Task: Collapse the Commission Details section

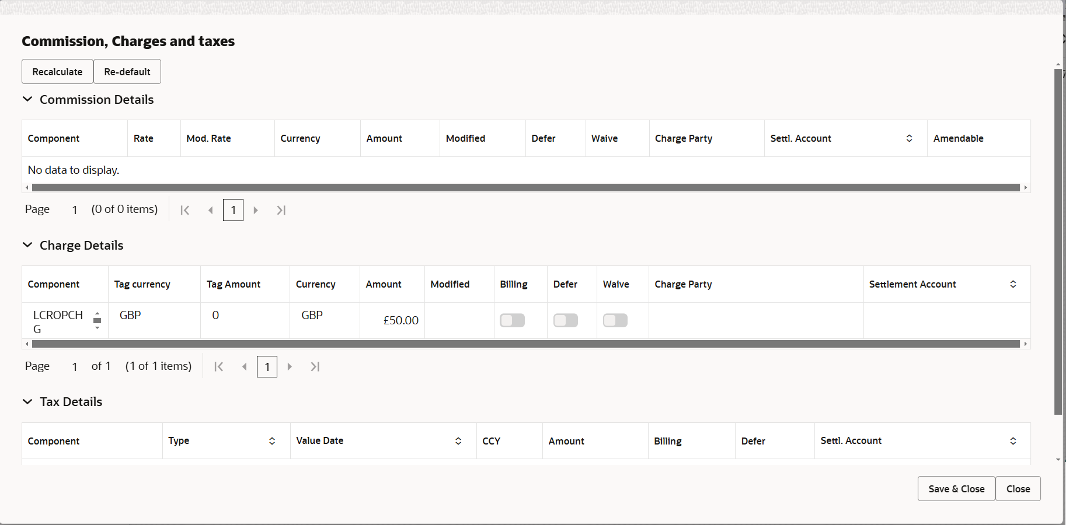Action: (27, 99)
